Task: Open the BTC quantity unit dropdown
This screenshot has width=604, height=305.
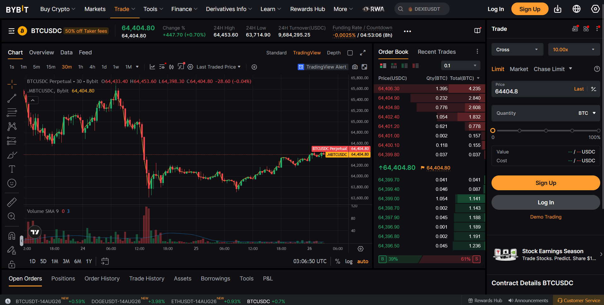Action: pos(587,113)
